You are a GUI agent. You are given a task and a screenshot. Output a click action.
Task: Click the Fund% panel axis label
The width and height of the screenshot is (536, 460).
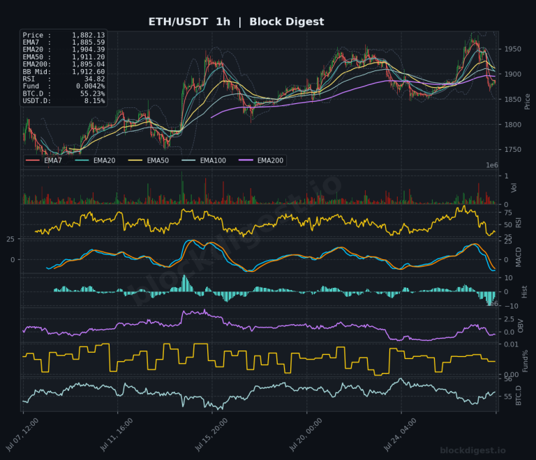[525, 361]
